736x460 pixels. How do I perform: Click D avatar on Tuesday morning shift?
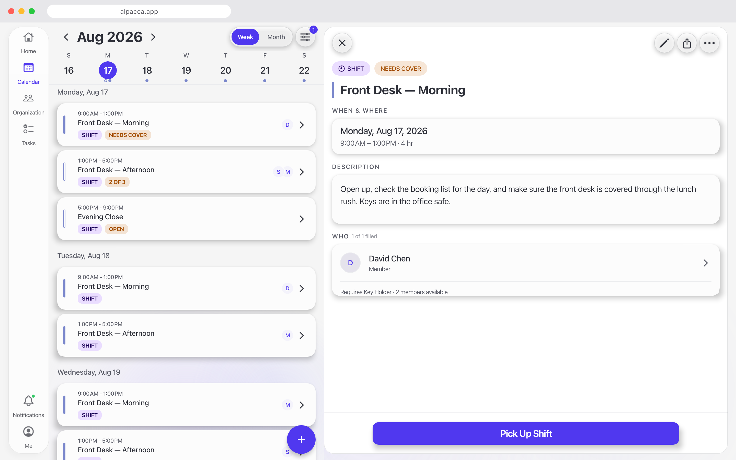tap(287, 289)
